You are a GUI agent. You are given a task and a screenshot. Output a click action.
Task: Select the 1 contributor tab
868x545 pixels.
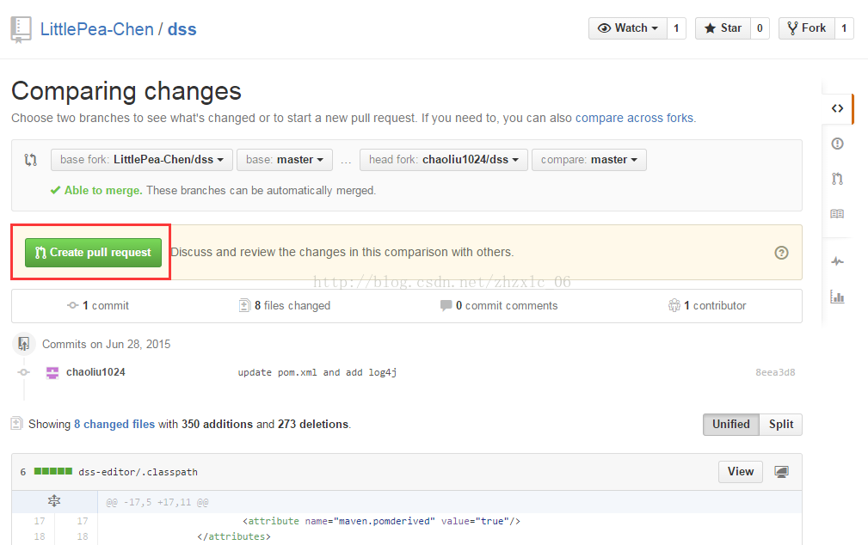pyautogui.click(x=707, y=305)
